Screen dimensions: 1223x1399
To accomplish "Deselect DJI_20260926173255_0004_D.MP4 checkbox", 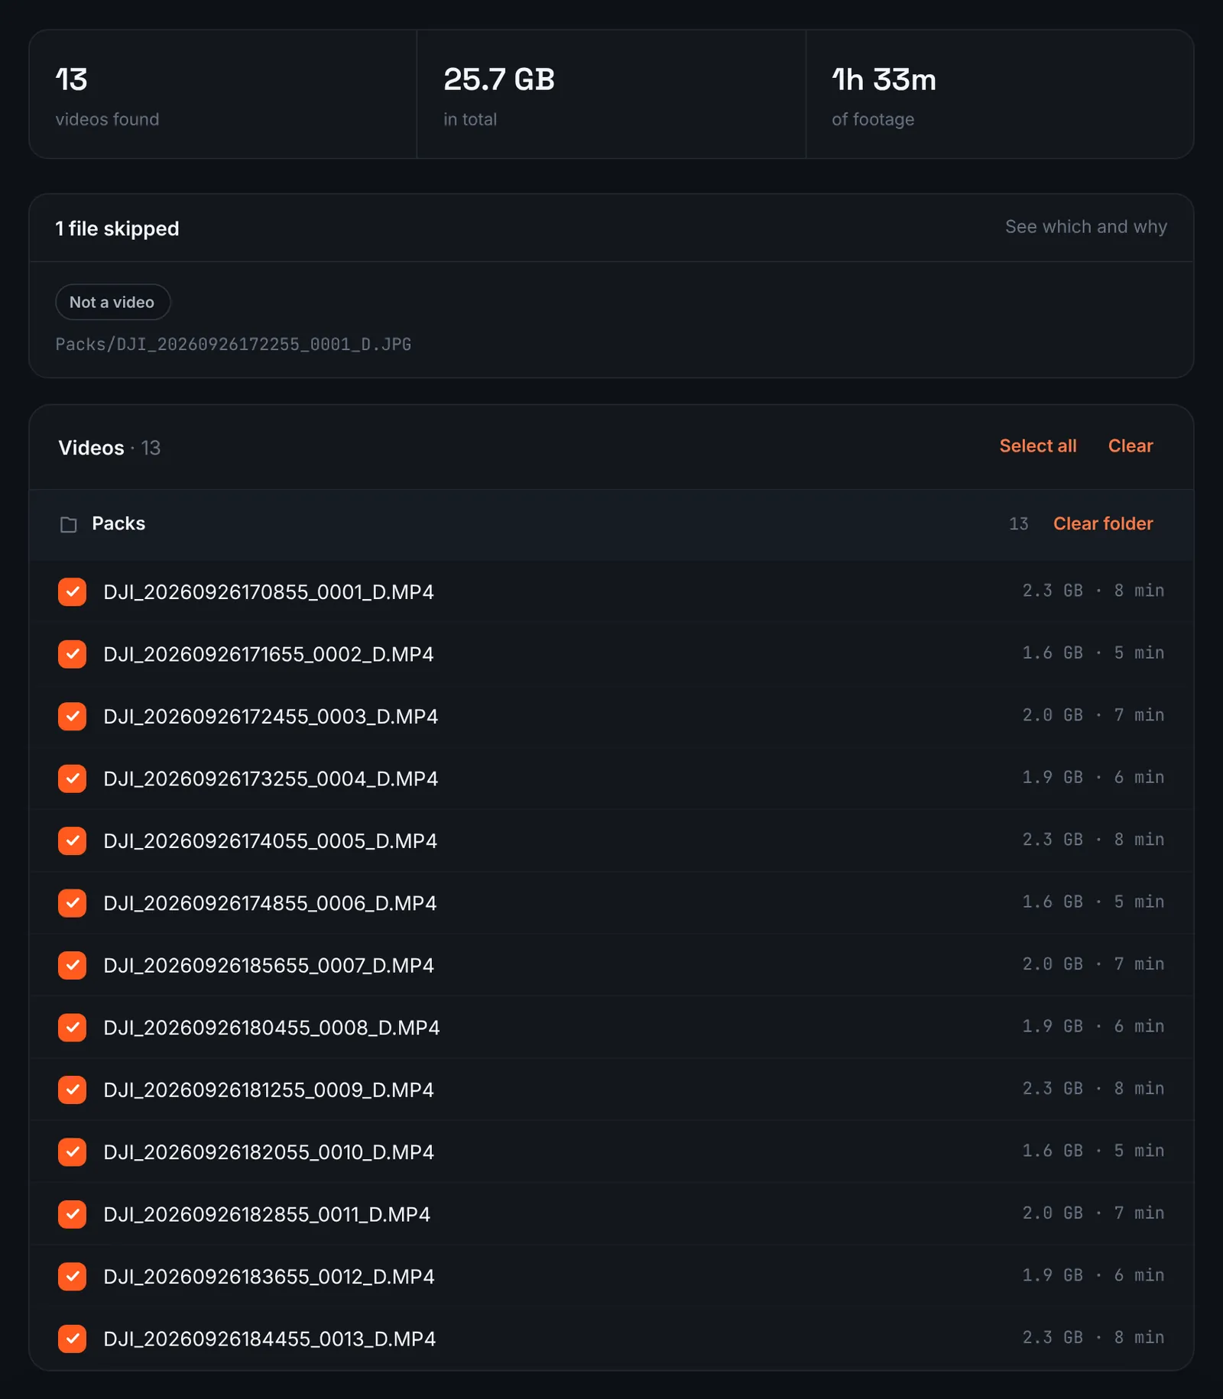I will click(72, 779).
